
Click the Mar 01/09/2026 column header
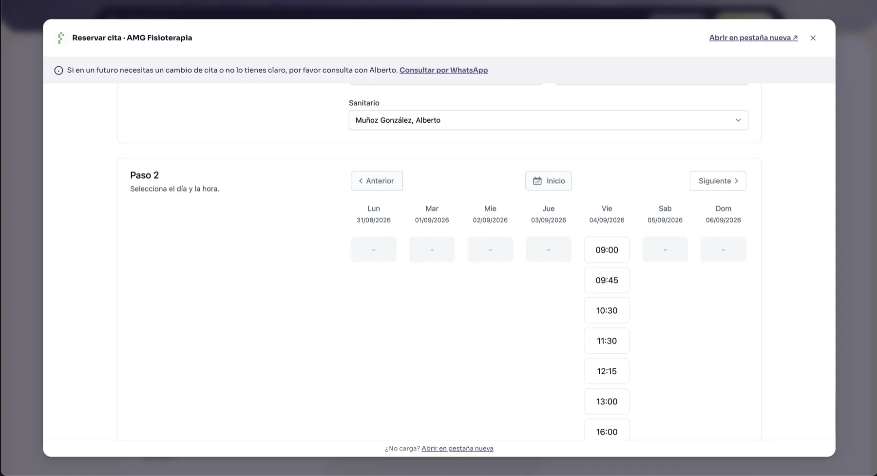coord(432,214)
